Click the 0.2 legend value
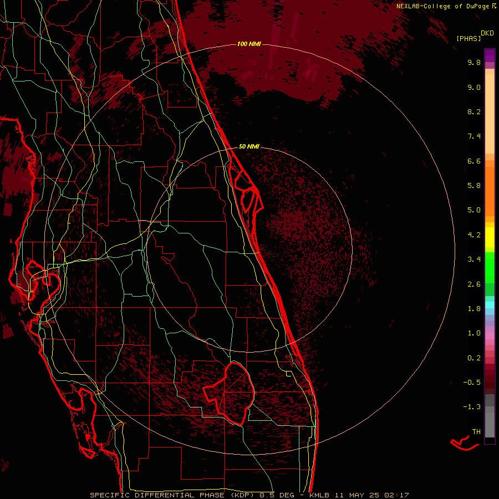 point(474,358)
